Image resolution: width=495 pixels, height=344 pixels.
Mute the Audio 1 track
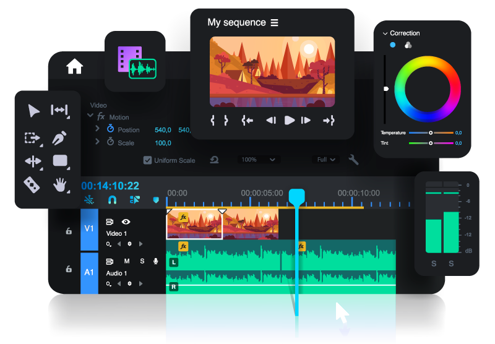pyautogui.click(x=127, y=261)
